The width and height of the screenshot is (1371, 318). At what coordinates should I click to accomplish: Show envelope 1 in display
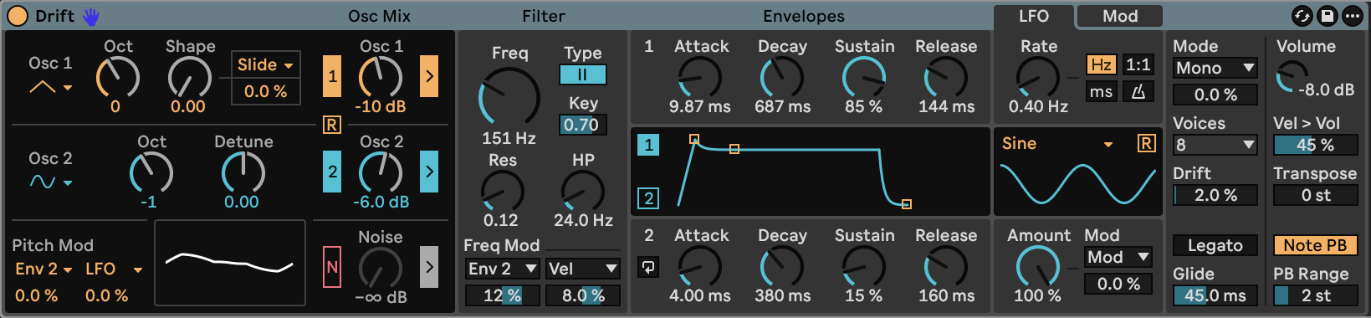click(648, 145)
